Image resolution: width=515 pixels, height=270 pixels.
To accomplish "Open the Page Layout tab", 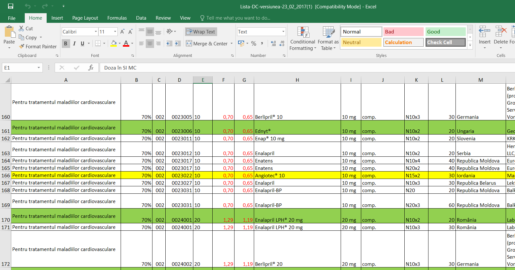I will coord(85,18).
